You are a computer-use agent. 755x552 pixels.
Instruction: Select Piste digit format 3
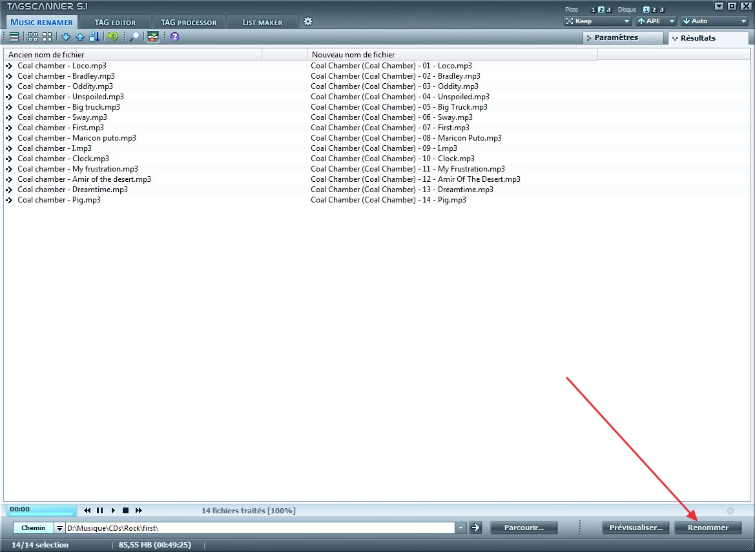pyautogui.click(x=608, y=10)
